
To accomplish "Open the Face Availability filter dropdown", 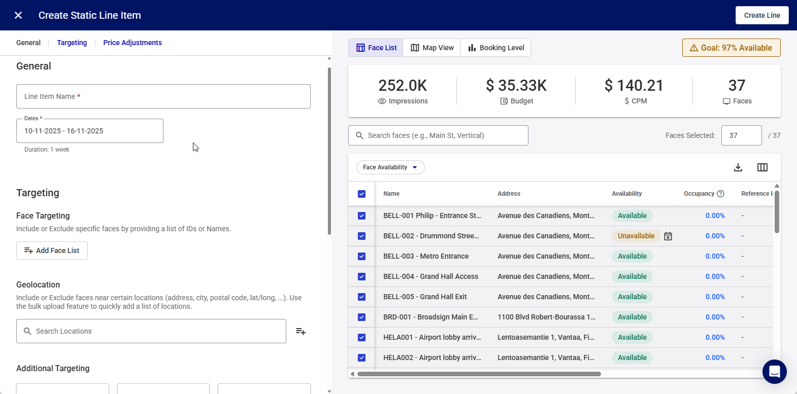I will coord(390,167).
